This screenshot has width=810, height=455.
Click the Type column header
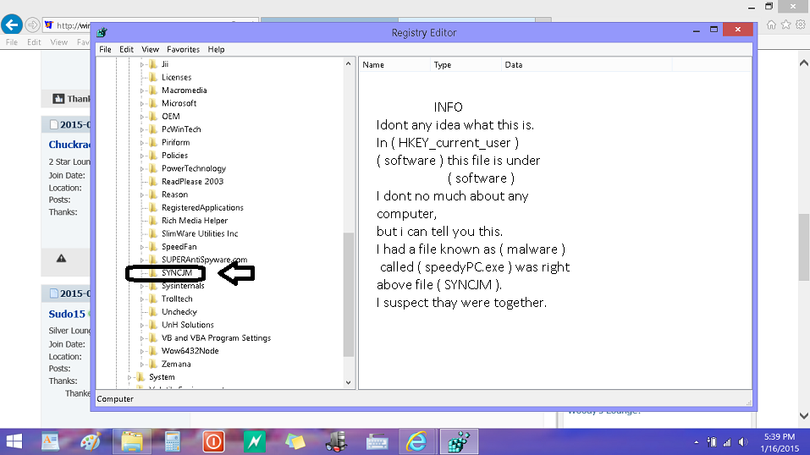pos(466,64)
